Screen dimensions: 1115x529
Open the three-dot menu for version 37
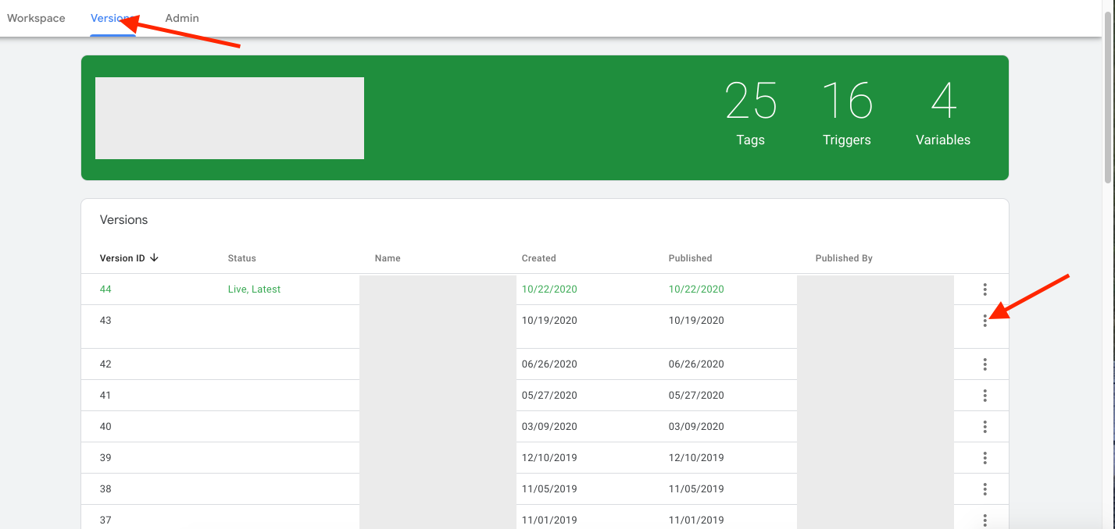(x=985, y=520)
